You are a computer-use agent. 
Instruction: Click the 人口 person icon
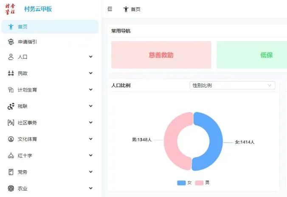pyautogui.click(x=11, y=57)
